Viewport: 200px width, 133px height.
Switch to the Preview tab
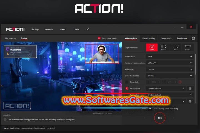24,38
